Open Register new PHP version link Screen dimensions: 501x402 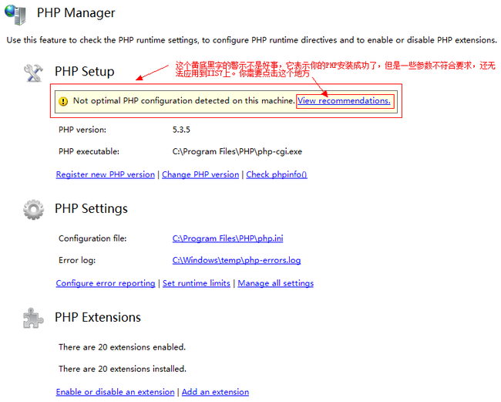click(x=106, y=174)
